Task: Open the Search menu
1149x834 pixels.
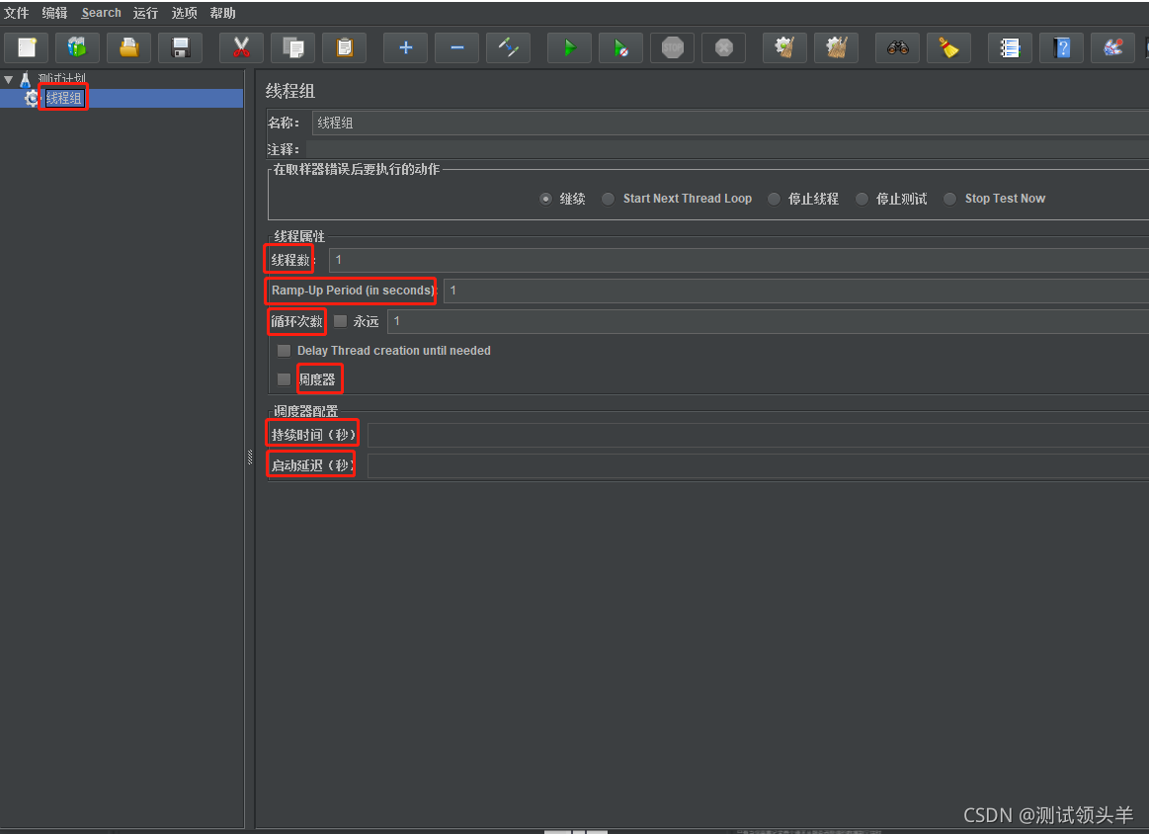Action: point(101,13)
